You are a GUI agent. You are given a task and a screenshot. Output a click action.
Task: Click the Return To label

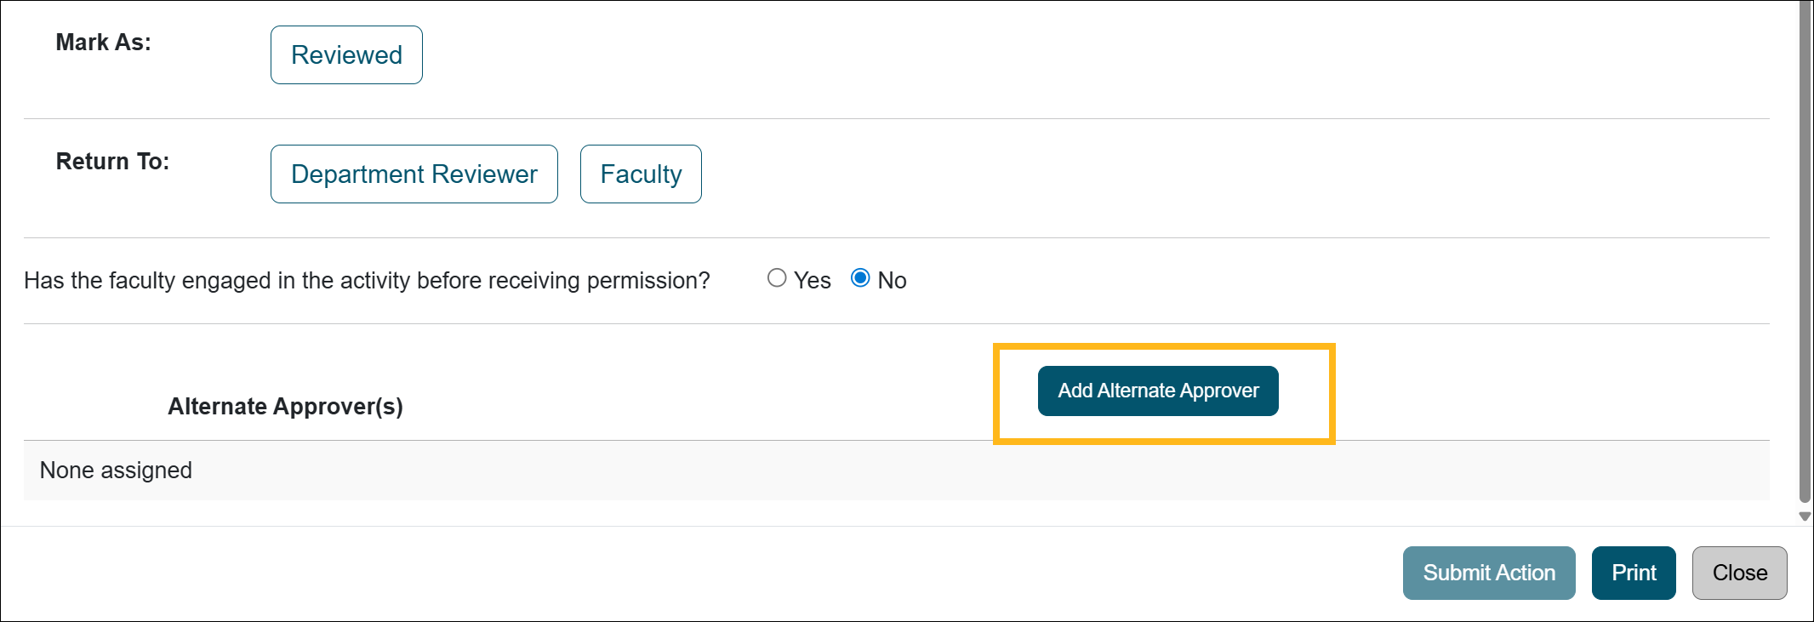[111, 161]
